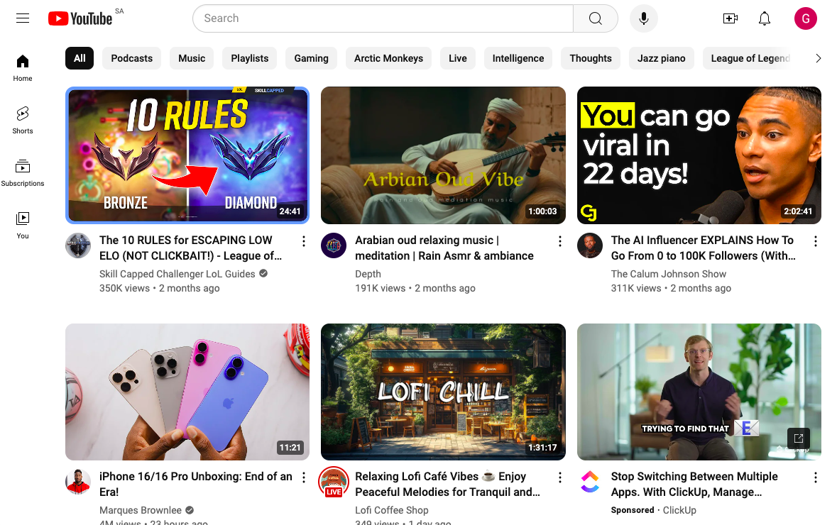The height and width of the screenshot is (525, 837).
Task: Open options menu for the Arabian oud video
Action: pyautogui.click(x=559, y=241)
